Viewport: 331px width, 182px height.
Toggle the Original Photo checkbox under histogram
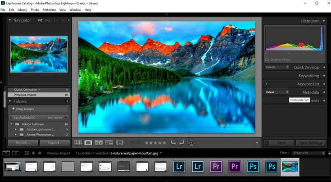pos(268,59)
